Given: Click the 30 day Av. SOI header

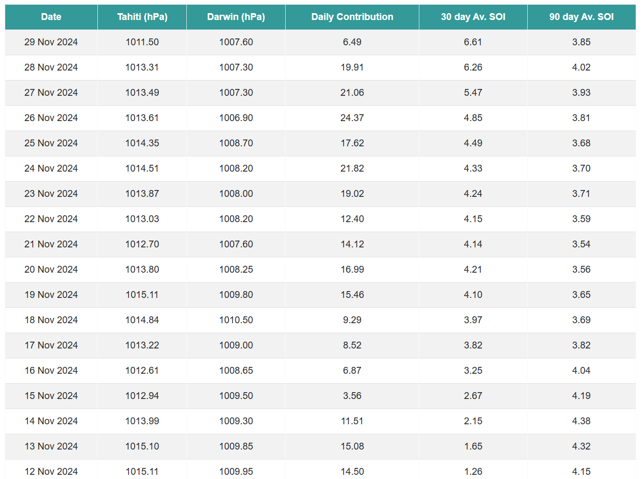Looking at the screenshot, I should pos(473,17).
